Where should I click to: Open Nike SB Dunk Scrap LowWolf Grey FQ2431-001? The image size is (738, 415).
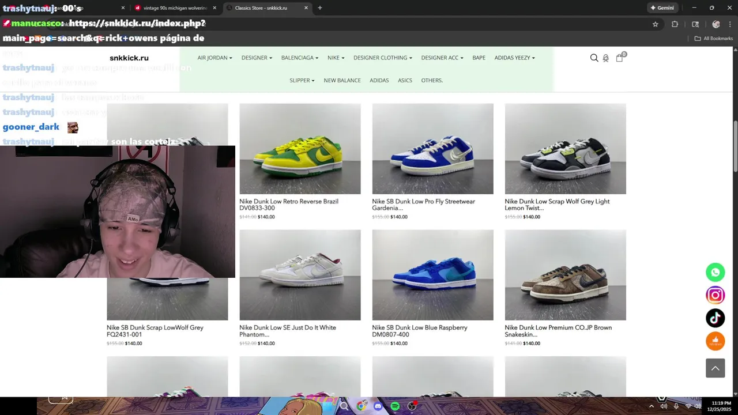[x=155, y=331]
